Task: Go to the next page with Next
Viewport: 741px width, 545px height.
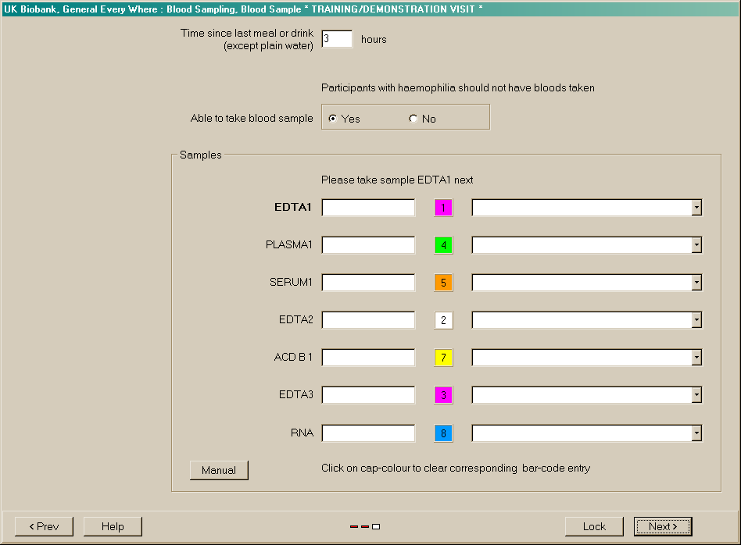Action: click(663, 526)
